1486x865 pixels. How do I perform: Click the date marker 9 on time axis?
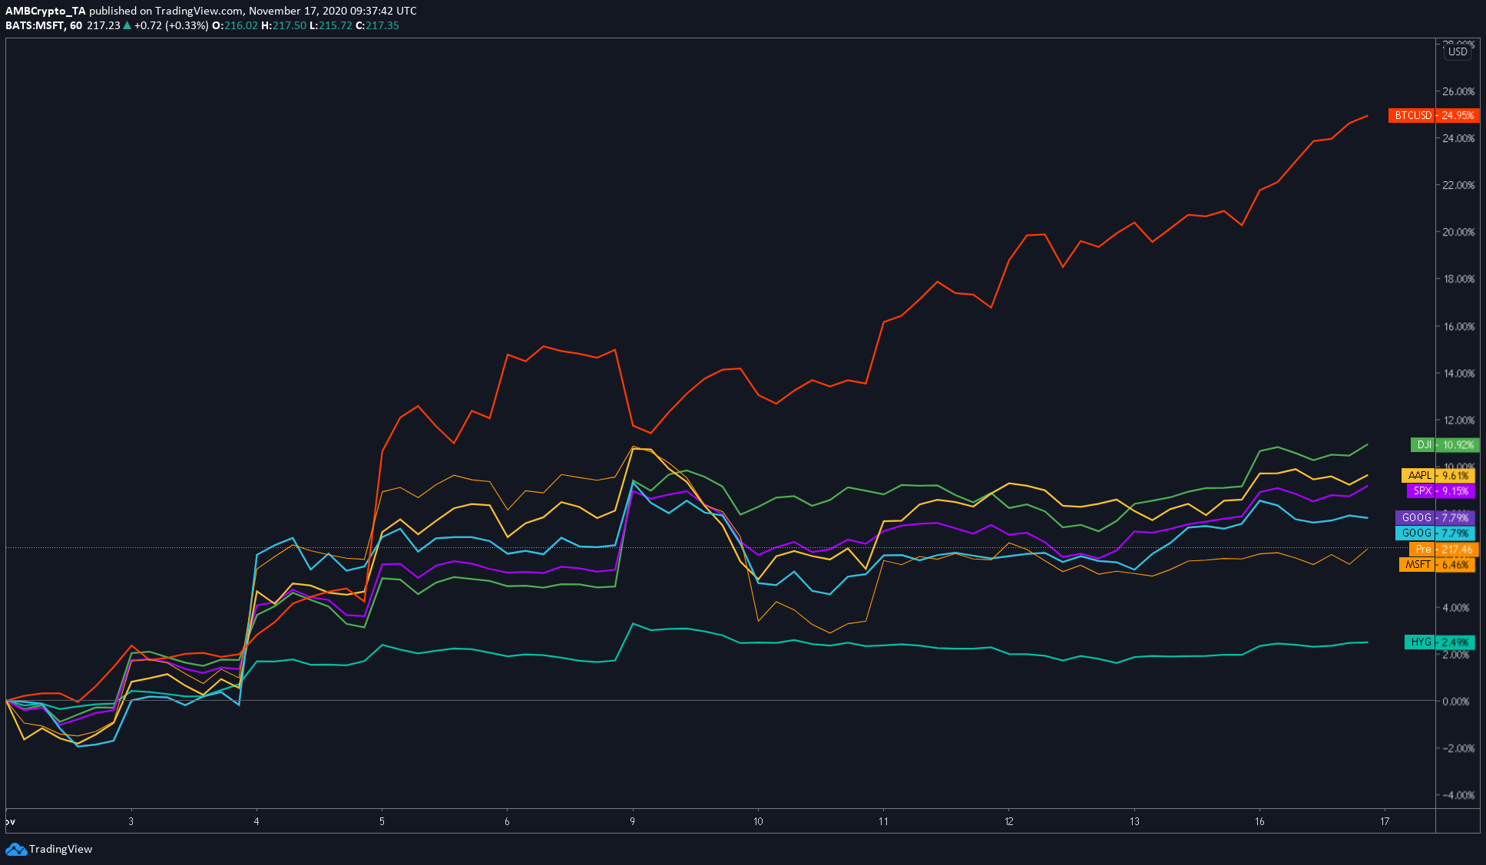click(633, 821)
